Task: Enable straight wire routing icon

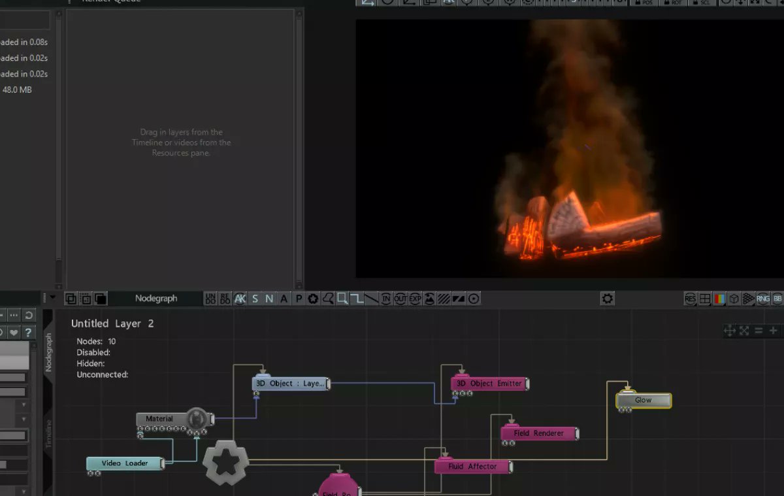Action: coord(372,299)
